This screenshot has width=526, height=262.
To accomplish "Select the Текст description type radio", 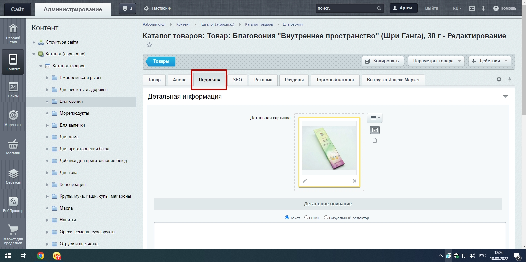I will click(287, 218).
